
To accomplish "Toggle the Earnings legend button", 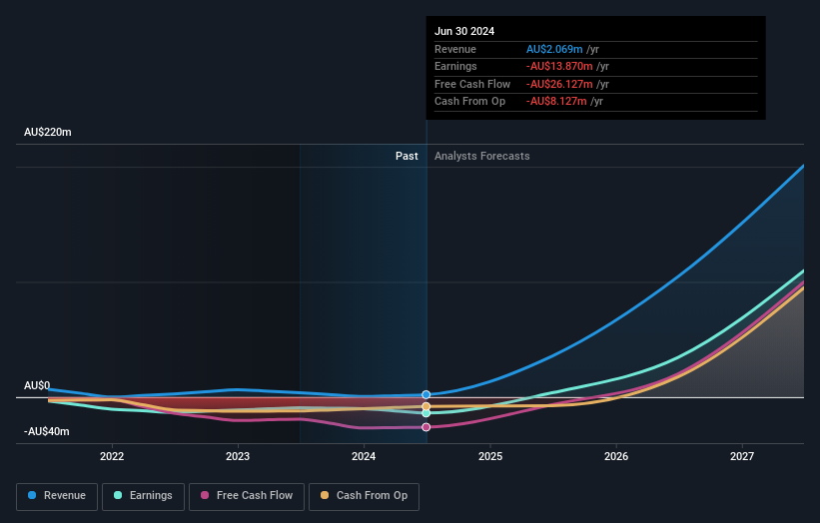I will pos(143,496).
